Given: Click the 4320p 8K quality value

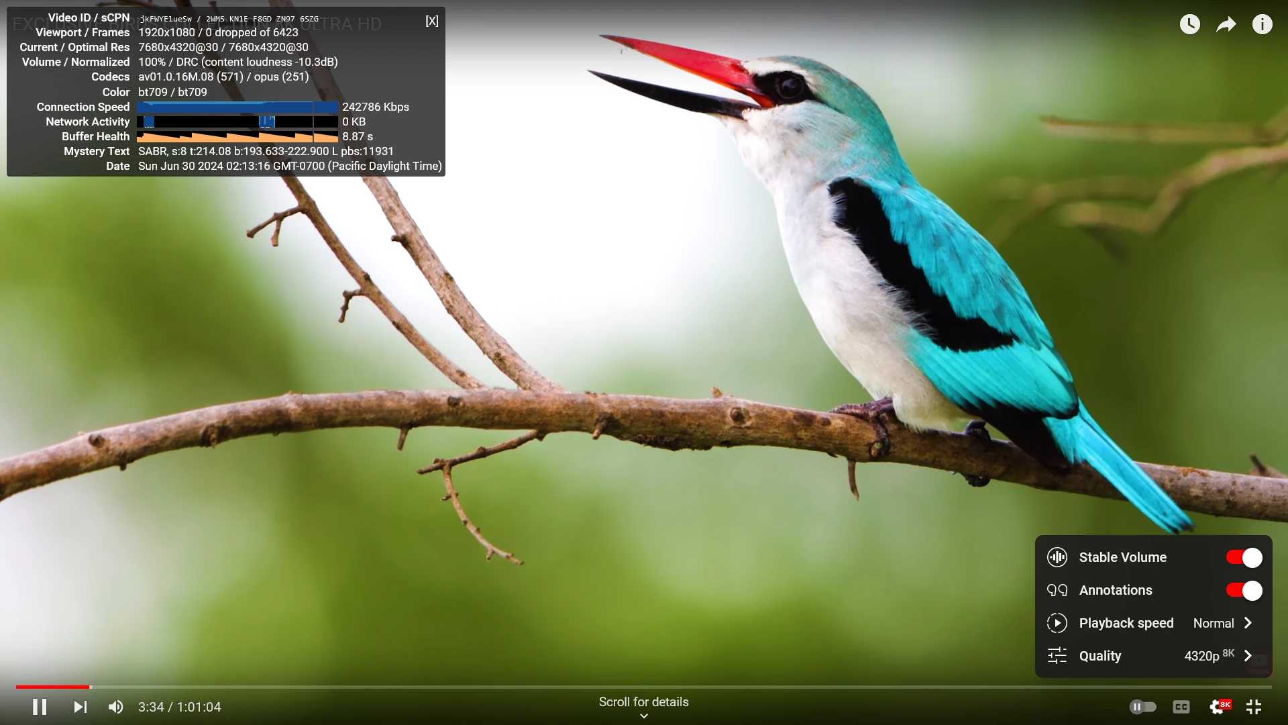Looking at the screenshot, I should pos(1209,655).
